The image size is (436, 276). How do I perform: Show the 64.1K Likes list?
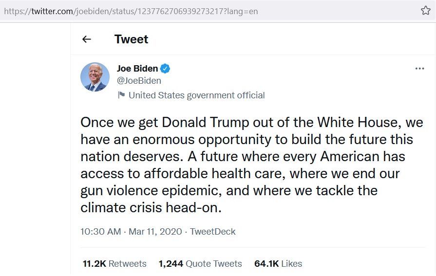(x=278, y=264)
